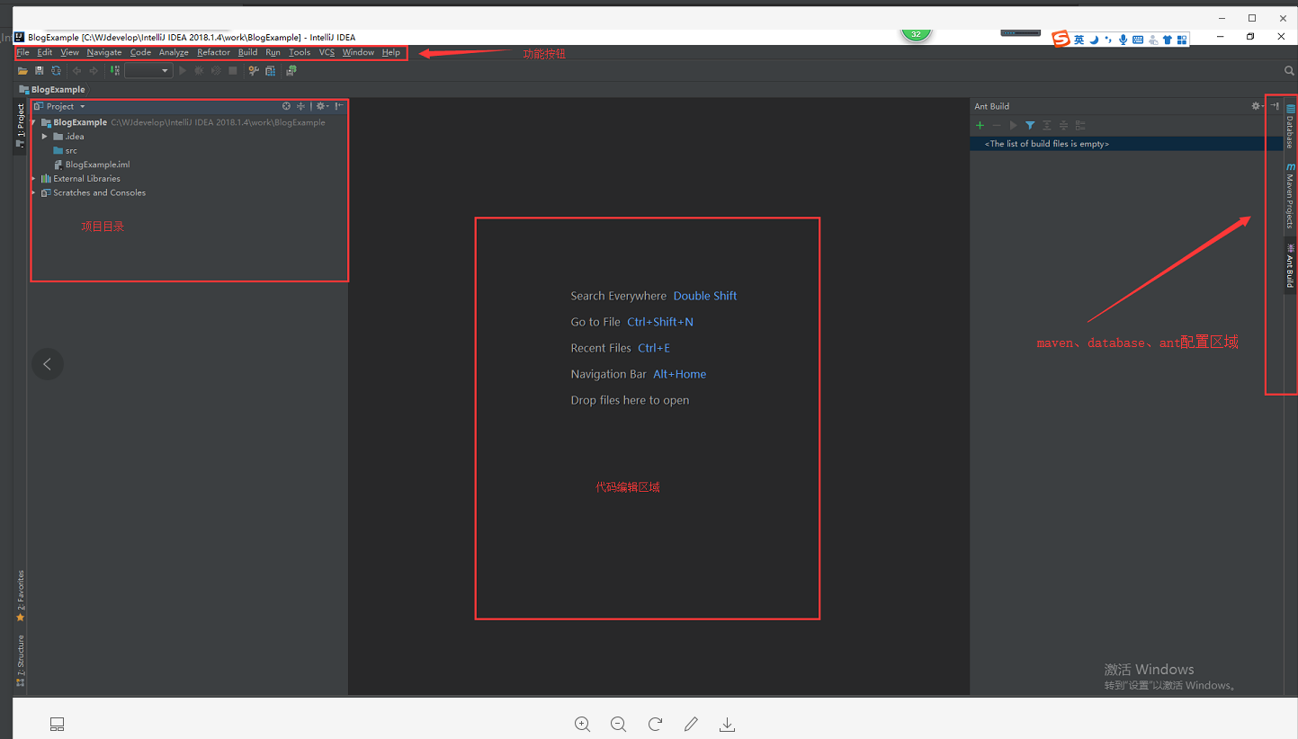
Task: Select the empty build files list message row
Action: (x=1126, y=144)
